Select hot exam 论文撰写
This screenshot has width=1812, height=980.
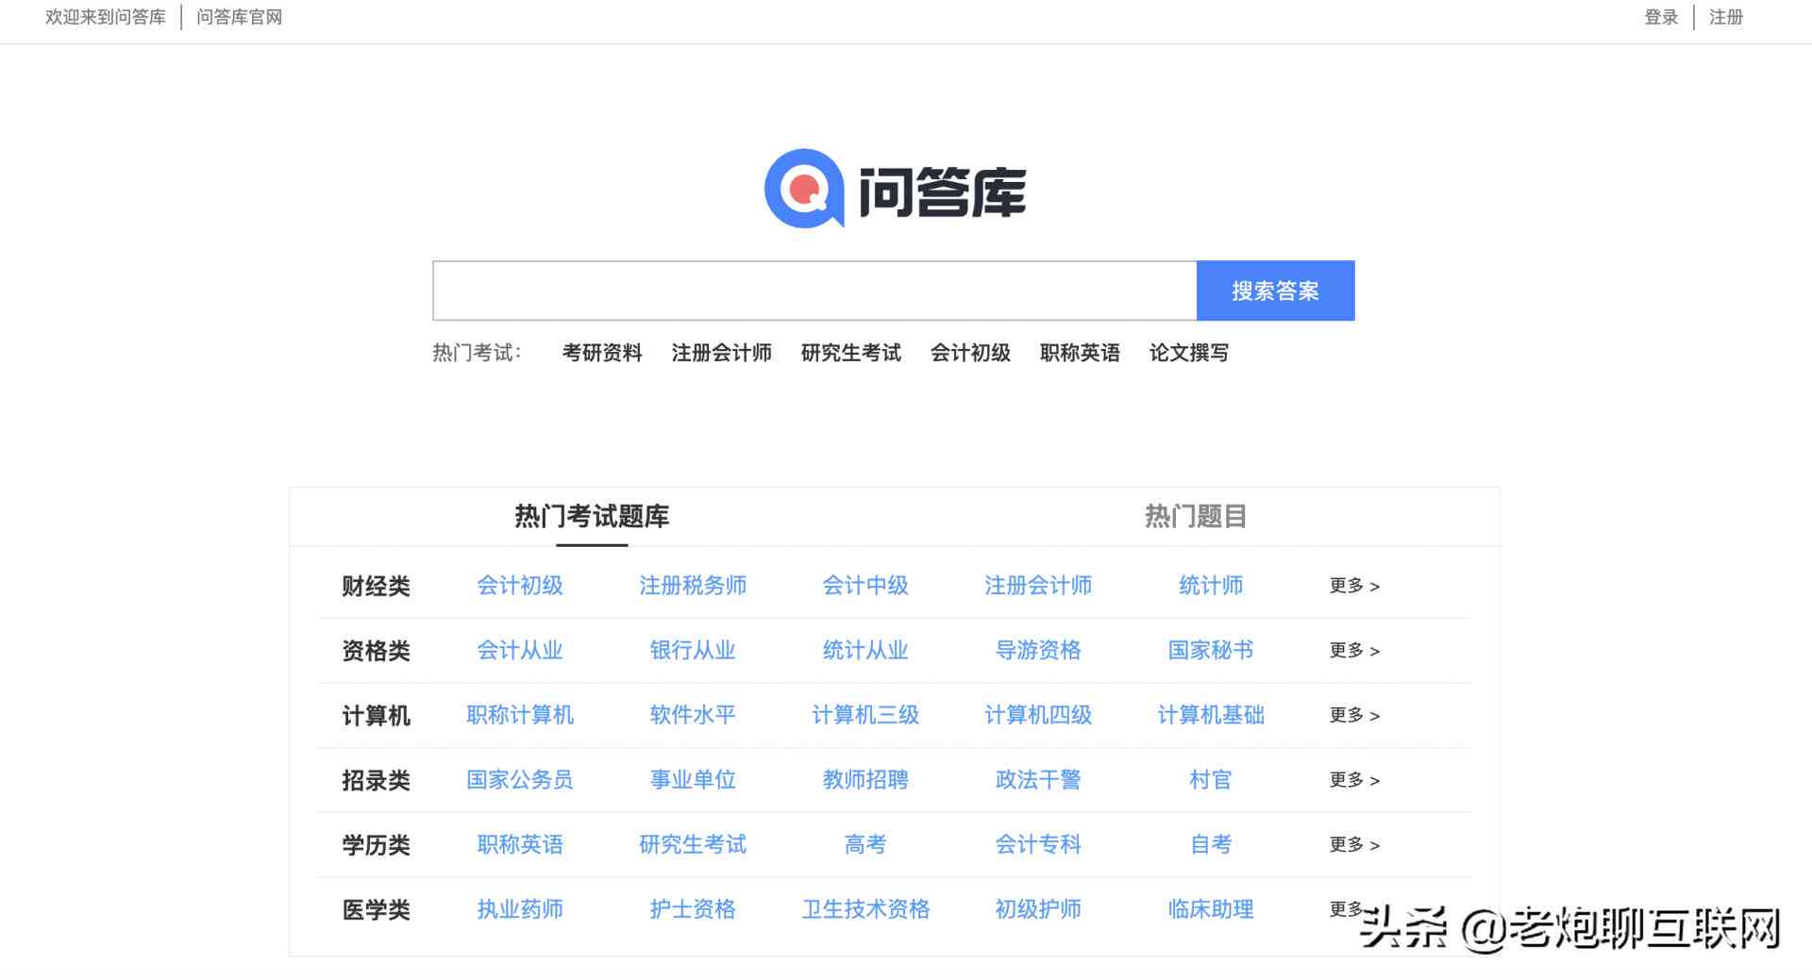coord(1189,353)
